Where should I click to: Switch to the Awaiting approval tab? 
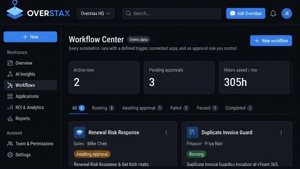click(x=142, y=108)
